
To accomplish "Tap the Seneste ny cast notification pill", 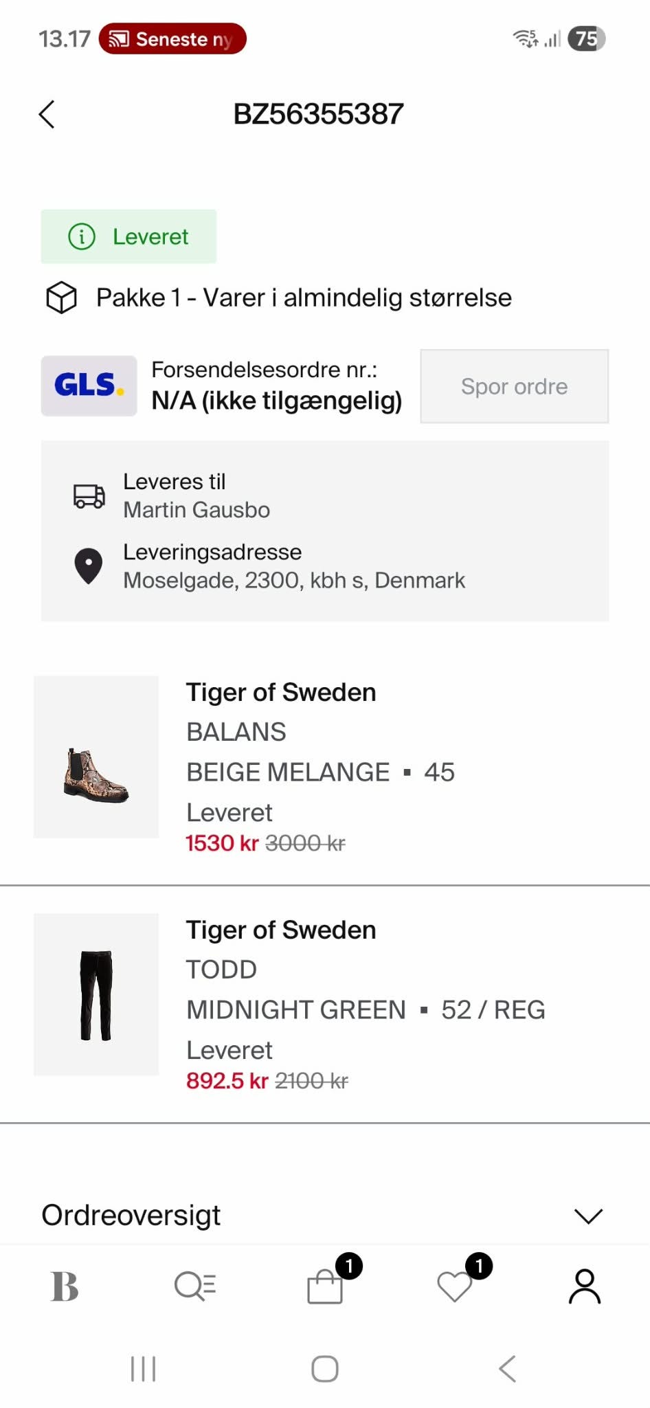I will pos(172,38).
